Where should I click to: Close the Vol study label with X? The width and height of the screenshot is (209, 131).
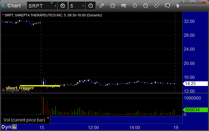coord(48,118)
